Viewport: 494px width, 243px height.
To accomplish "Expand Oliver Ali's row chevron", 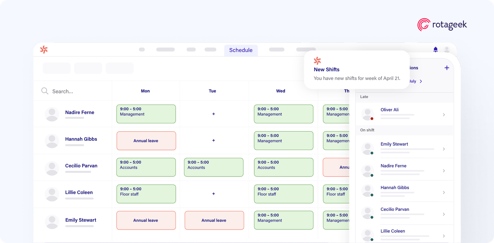I will [x=444, y=115].
